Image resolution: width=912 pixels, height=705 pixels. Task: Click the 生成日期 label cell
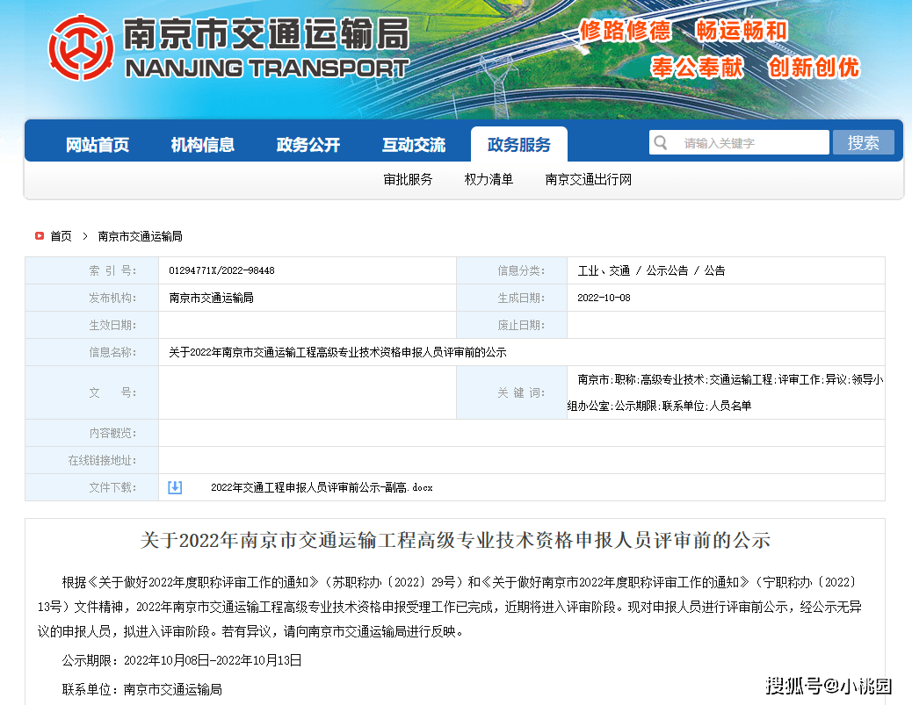click(512, 299)
